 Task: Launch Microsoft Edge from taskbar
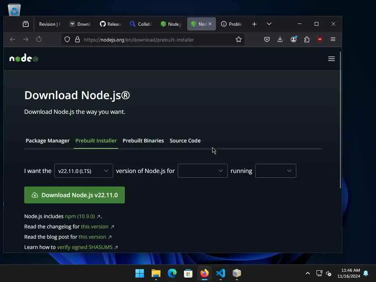coord(172,273)
